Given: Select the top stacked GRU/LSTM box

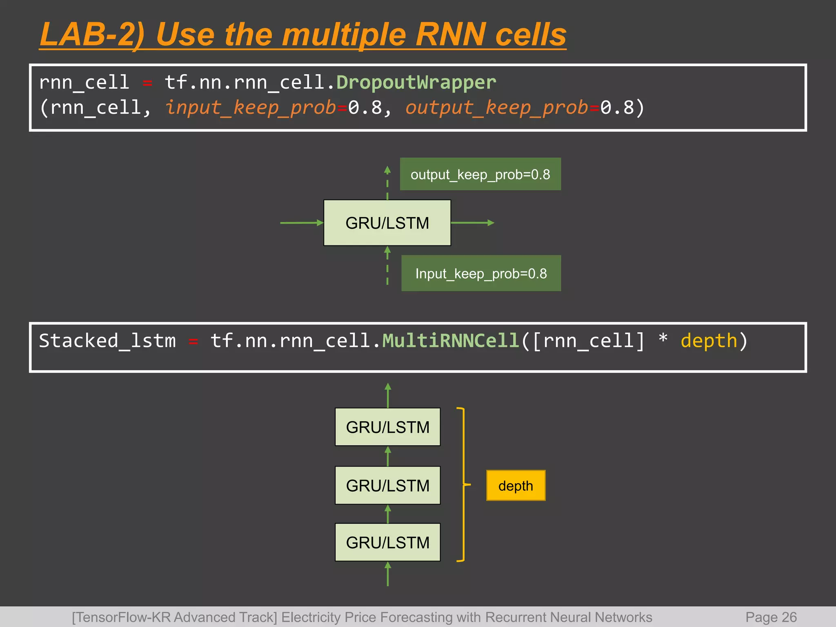Looking at the screenshot, I should [387, 427].
